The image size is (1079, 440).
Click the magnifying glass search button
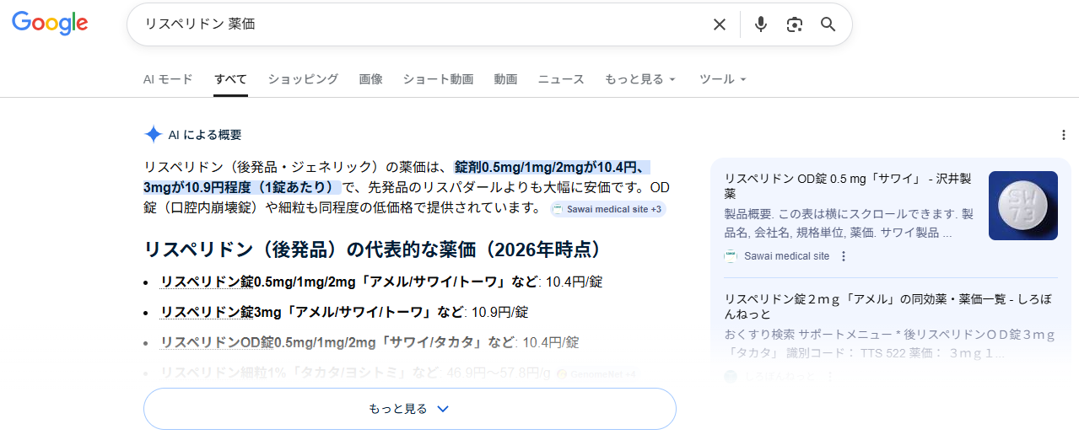point(828,24)
